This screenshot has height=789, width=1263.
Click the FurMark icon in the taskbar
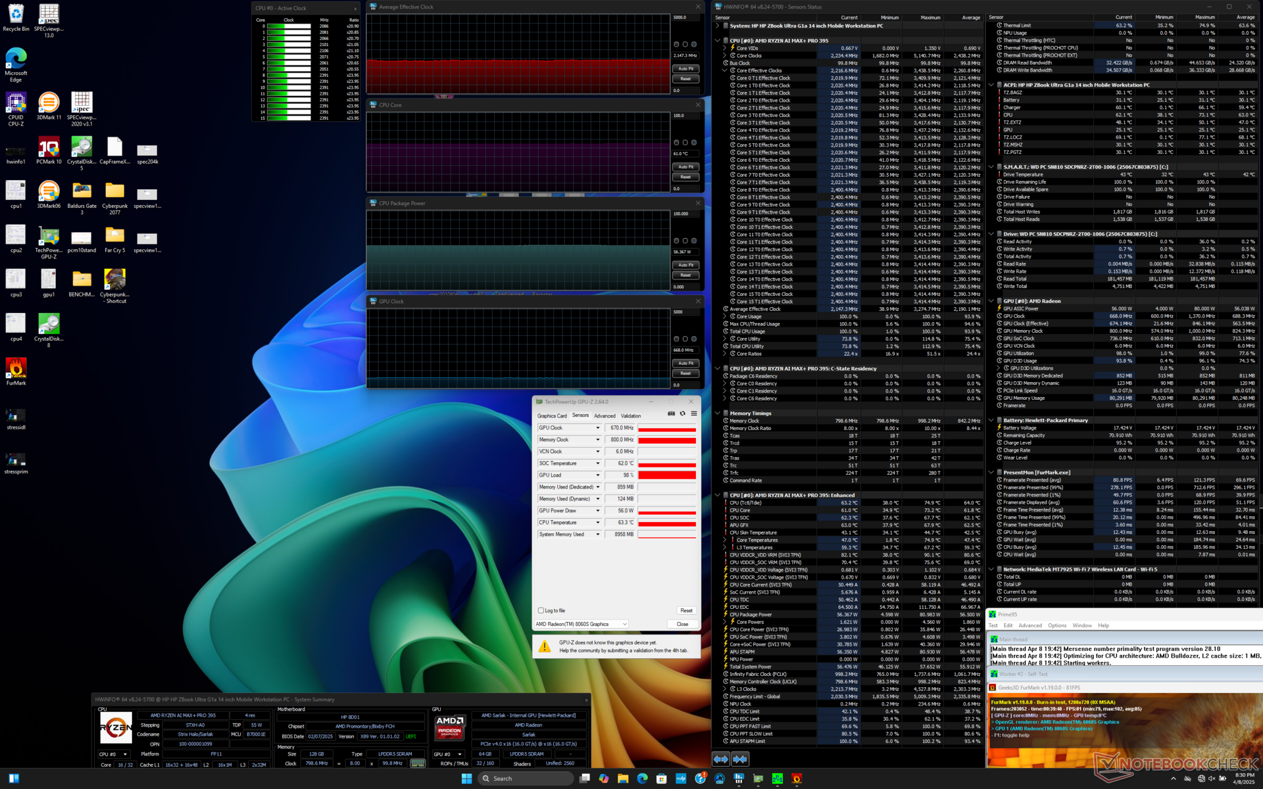pyautogui.click(x=797, y=778)
